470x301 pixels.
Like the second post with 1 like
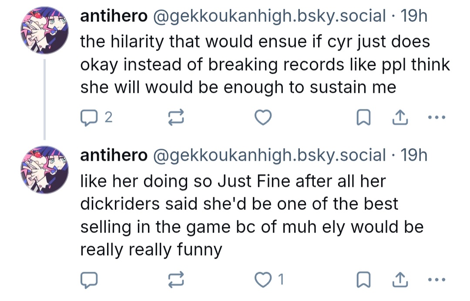[269, 280]
